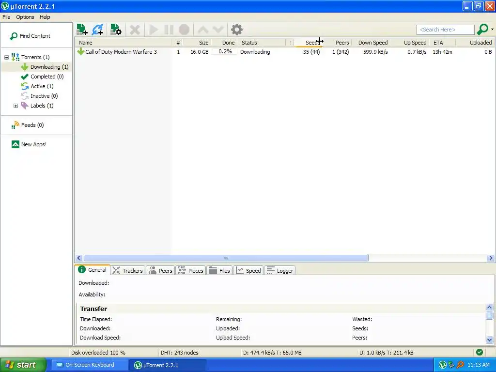Screen dimensions: 496x372
Task: Click Transfer panel scroll down arrow
Action: [489, 340]
